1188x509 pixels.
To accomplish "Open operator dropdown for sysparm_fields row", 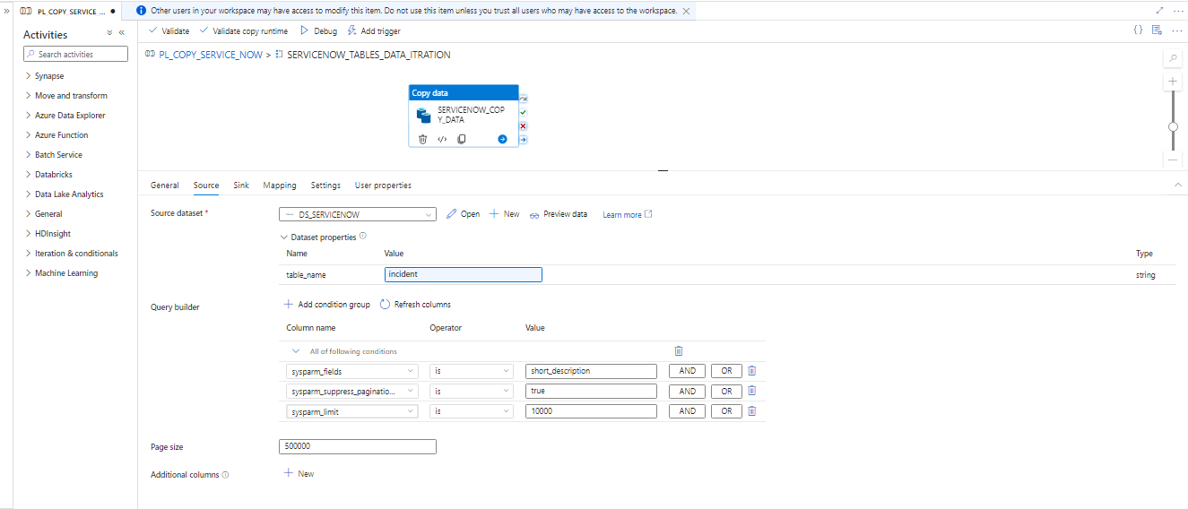I will pyautogui.click(x=471, y=371).
